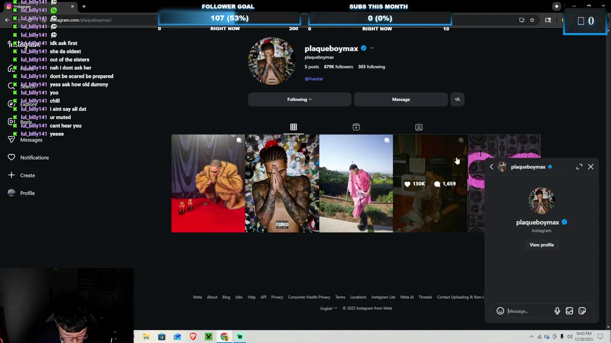Show hidden system tray icons
Image resolution: width=611 pixels, height=343 pixels.
click(531, 337)
